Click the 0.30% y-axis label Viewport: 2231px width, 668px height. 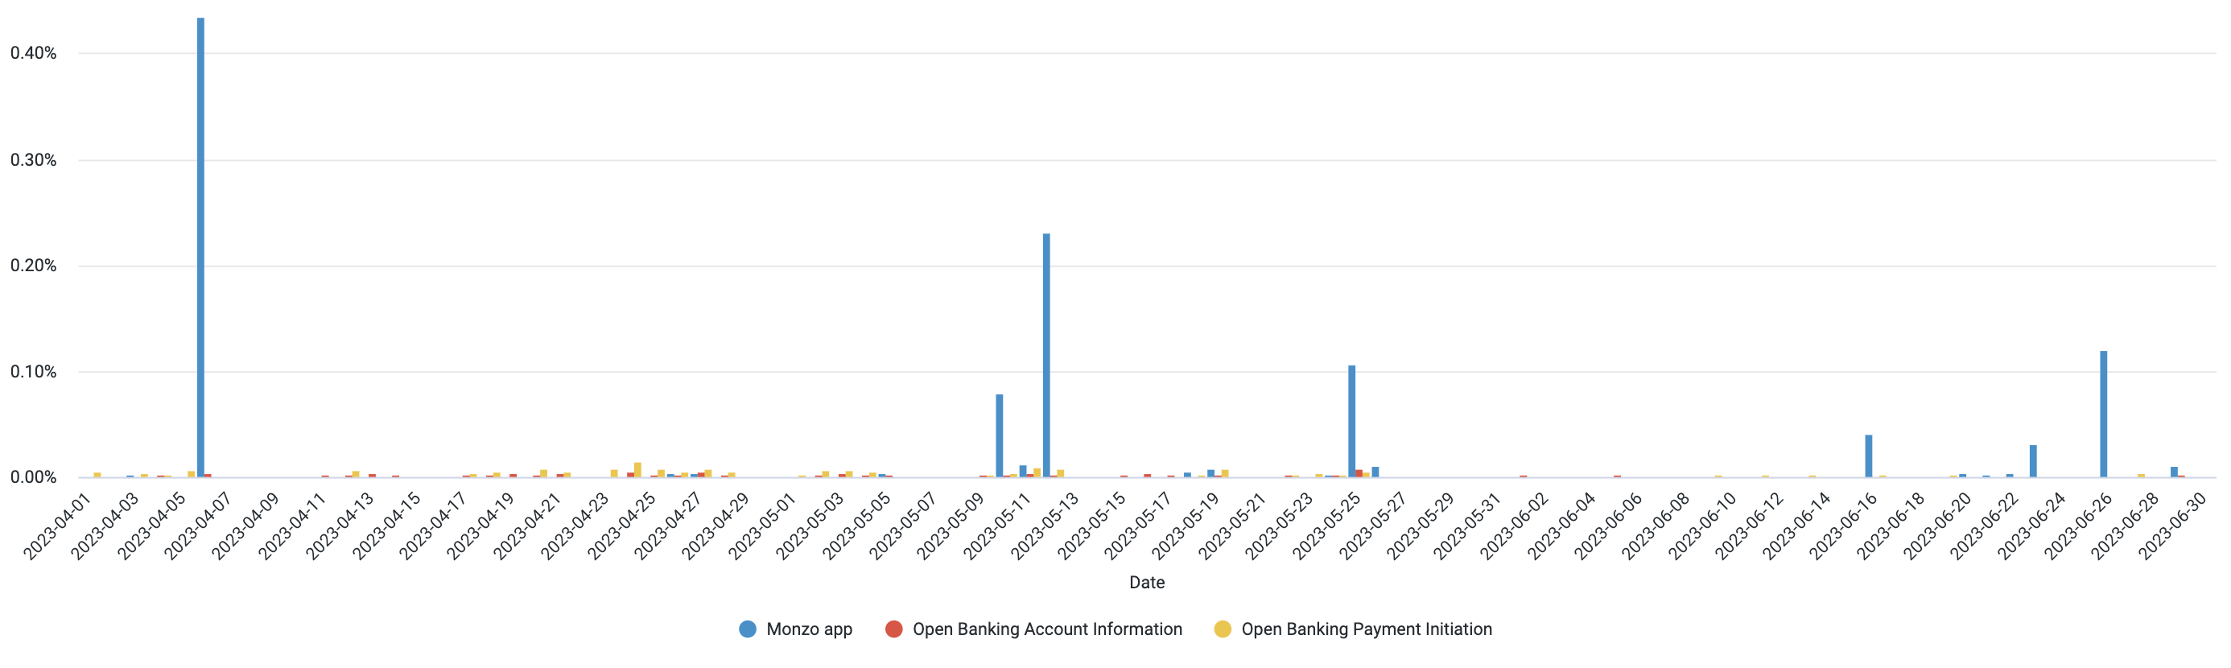point(34,160)
